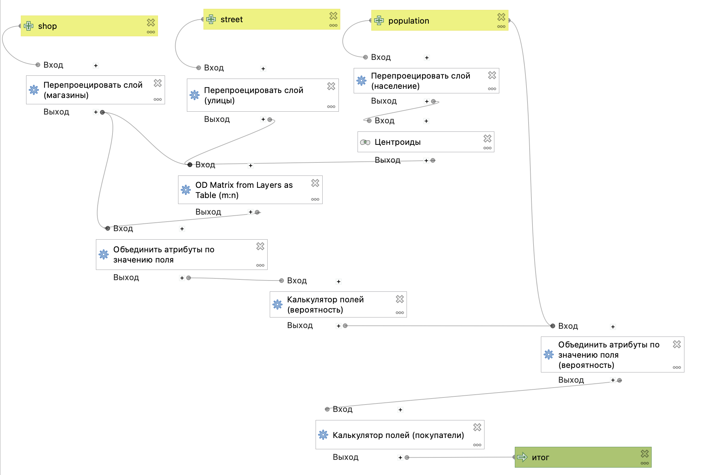Image resolution: width=701 pixels, height=475 pixels.
Task: Remove the OD Matrix from Layers node
Action: pyautogui.click(x=315, y=183)
